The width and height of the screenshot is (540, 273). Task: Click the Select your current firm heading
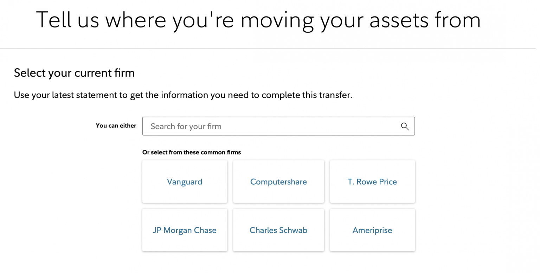(74, 73)
